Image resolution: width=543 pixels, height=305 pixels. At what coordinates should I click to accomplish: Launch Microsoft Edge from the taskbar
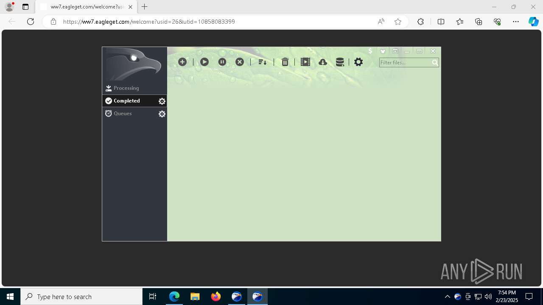(174, 297)
